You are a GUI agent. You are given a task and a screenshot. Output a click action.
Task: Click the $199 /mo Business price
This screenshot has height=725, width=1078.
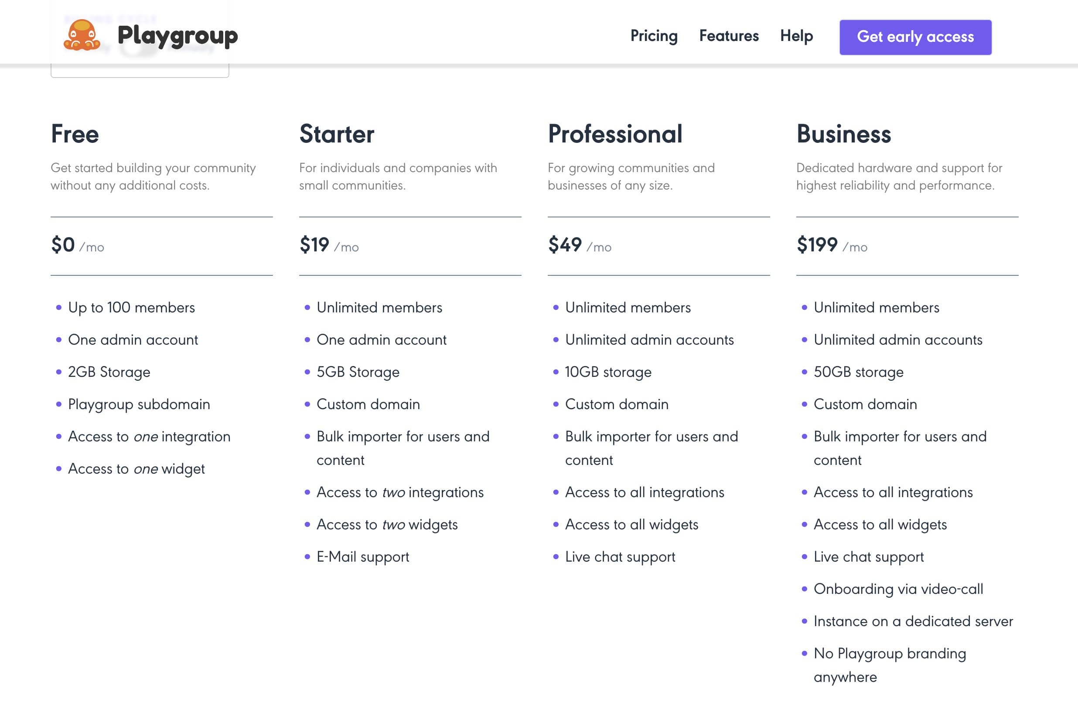(832, 245)
